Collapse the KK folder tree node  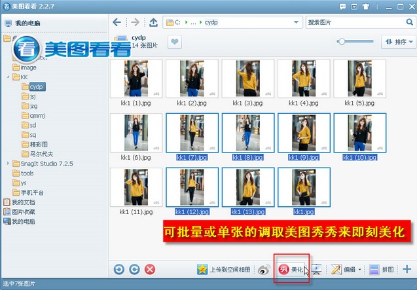(x=9, y=77)
